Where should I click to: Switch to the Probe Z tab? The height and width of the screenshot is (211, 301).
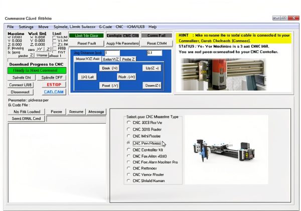tap(128, 59)
